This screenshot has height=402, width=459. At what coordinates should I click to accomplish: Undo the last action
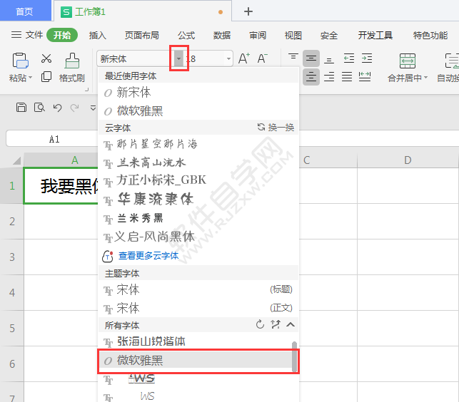pos(57,108)
